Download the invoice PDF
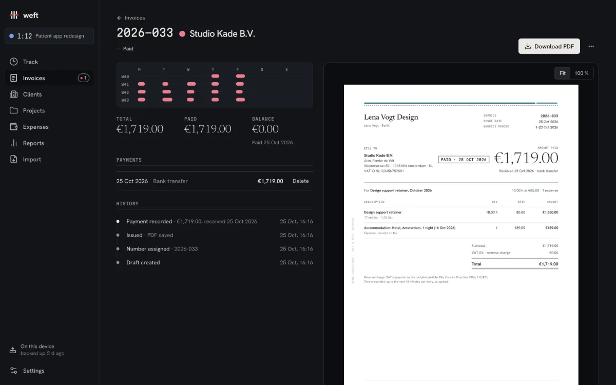 [x=549, y=46]
